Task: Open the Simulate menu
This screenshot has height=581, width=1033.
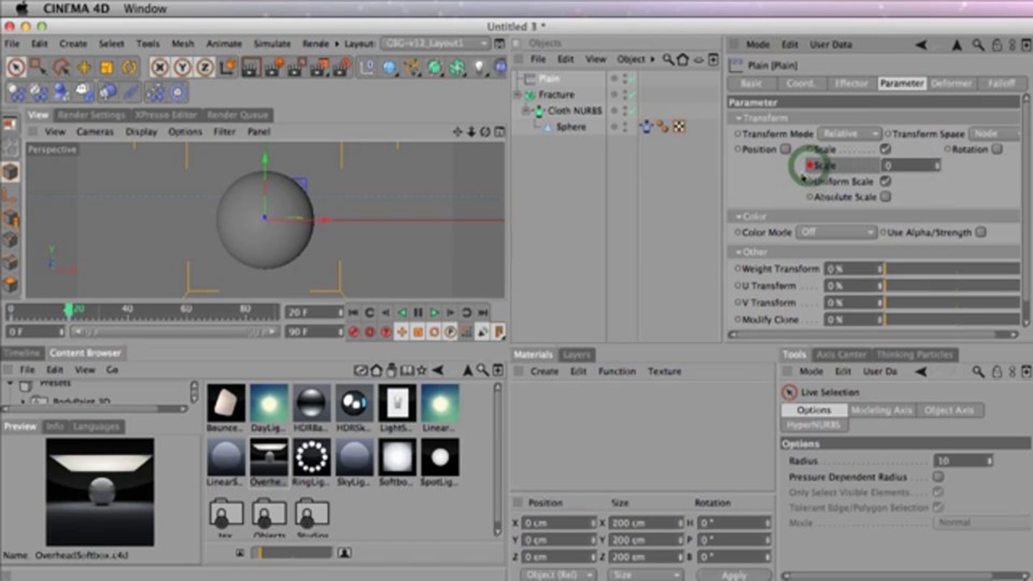Action: pos(272,43)
